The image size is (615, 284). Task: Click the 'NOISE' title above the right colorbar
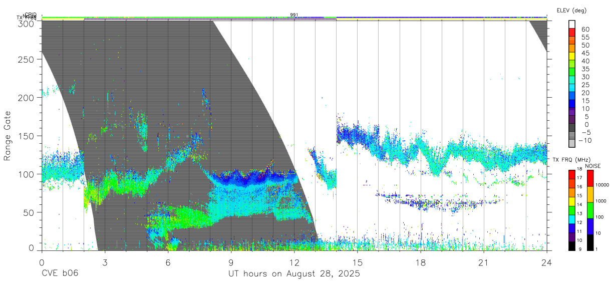593,166
